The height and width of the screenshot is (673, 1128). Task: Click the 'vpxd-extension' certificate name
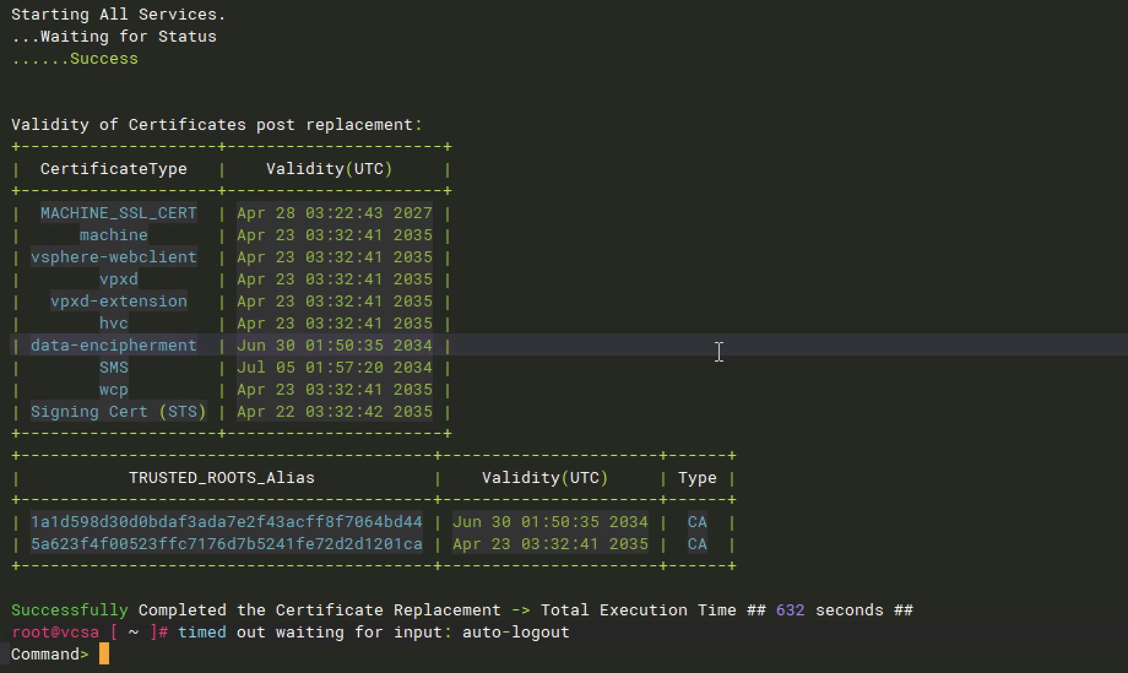(119, 301)
